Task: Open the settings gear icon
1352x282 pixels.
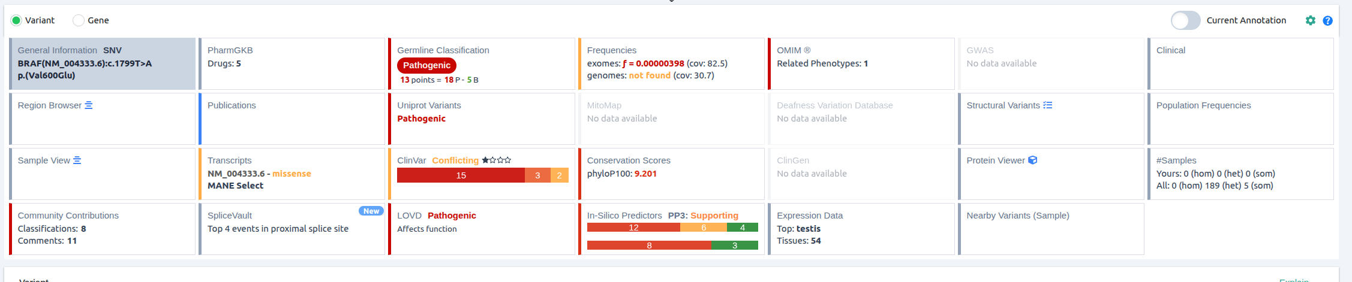Action: click(1310, 20)
